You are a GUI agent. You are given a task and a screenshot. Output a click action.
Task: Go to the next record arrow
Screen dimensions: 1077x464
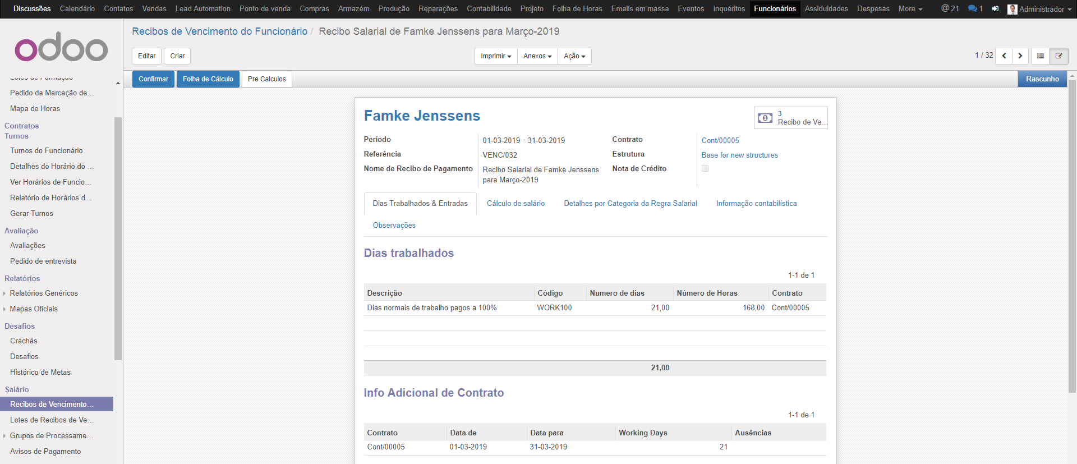1020,56
